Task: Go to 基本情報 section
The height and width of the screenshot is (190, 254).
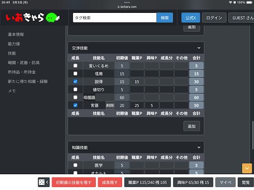Action: pos(16,34)
